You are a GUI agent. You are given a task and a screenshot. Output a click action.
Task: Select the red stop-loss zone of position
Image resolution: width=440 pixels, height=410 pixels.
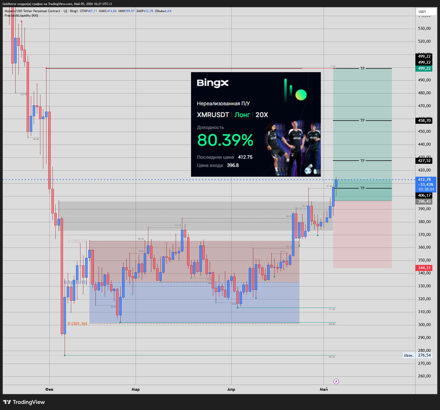point(362,234)
